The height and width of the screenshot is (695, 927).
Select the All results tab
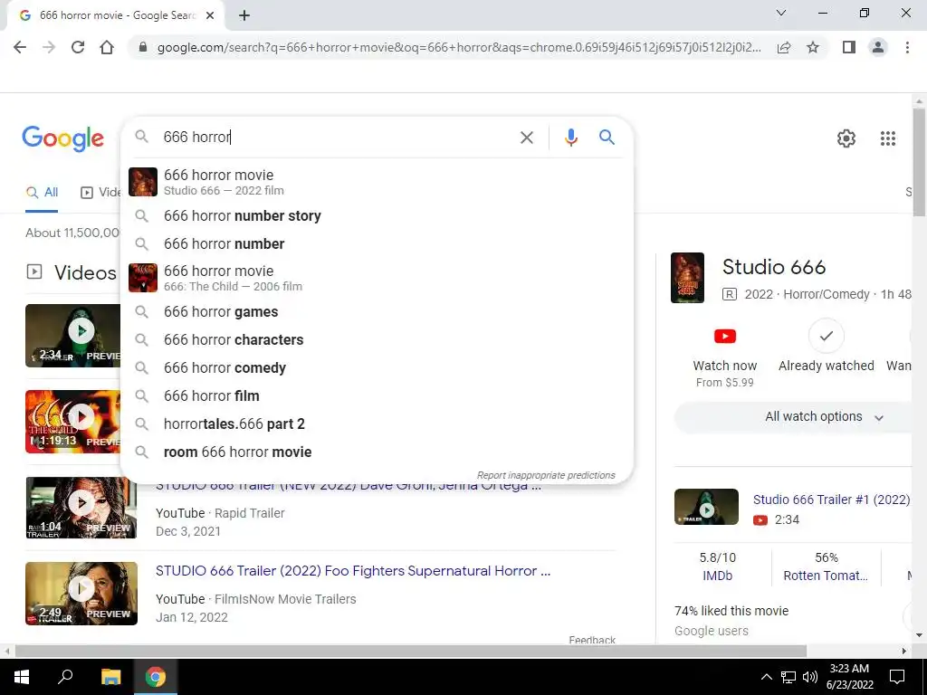click(x=42, y=193)
